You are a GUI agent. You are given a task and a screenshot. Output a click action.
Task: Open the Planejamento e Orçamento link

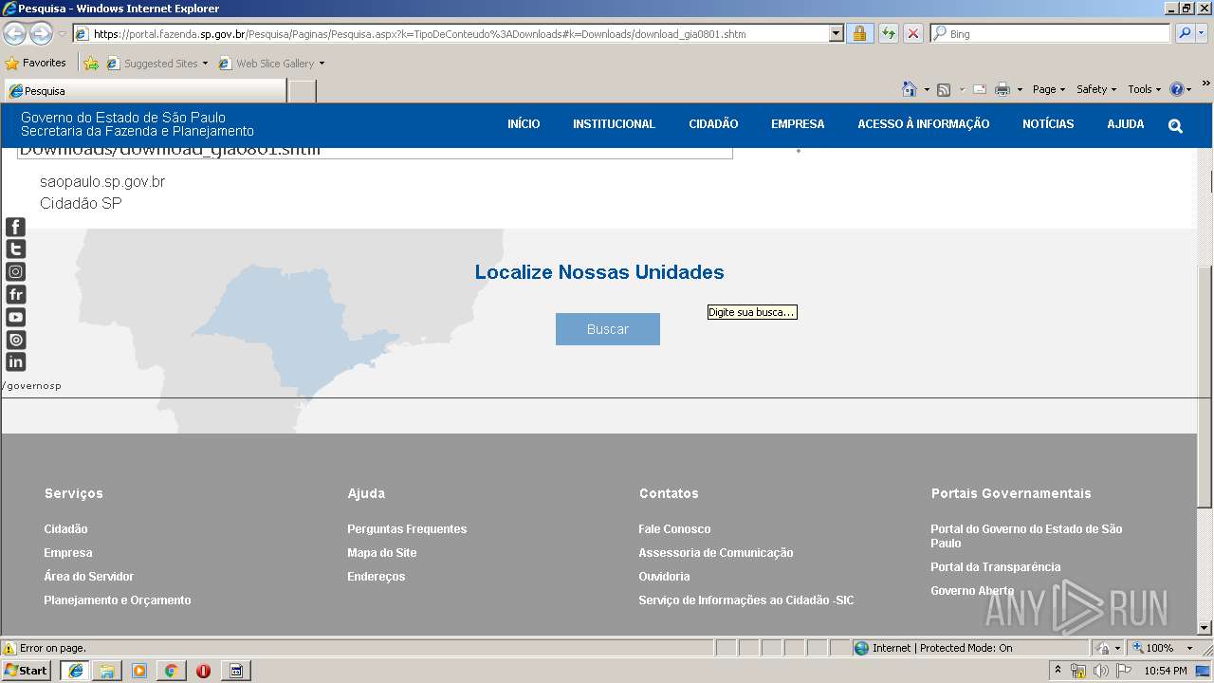[x=118, y=600]
